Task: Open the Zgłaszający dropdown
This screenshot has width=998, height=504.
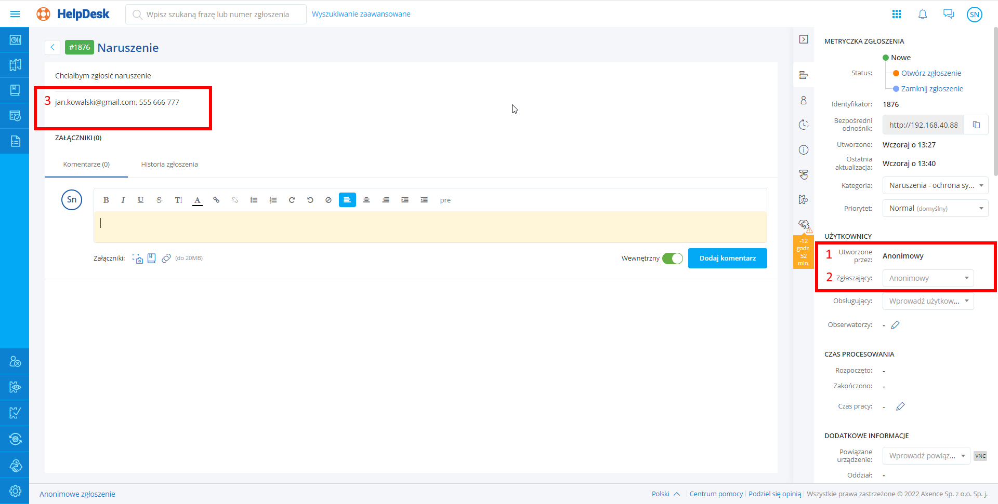Action: pos(928,278)
